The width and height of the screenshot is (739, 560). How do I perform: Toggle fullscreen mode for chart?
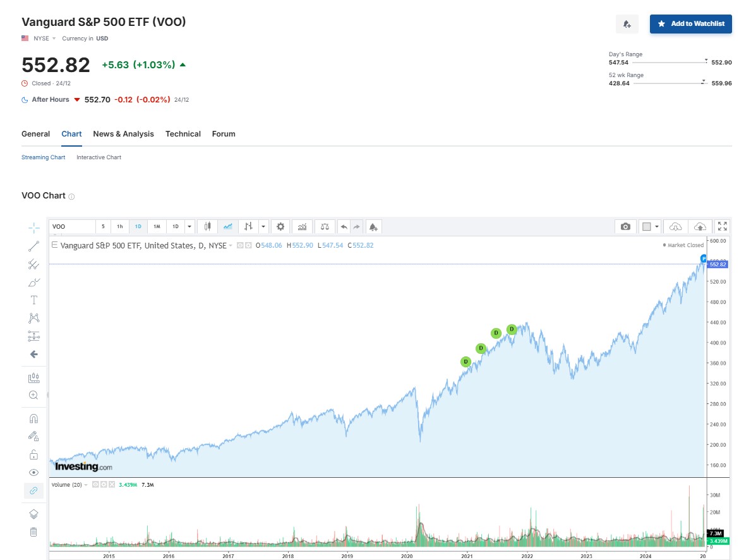[723, 226]
